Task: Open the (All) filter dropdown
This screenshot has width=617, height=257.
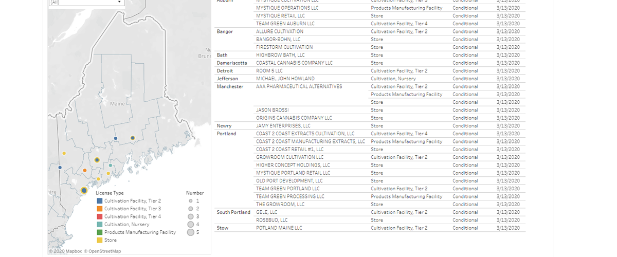Action: (87, 2)
